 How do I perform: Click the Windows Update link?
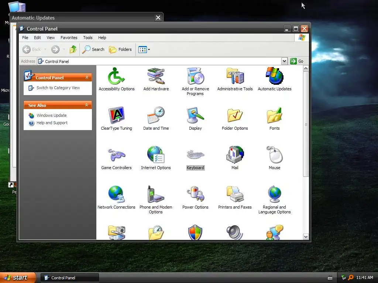coord(52,115)
